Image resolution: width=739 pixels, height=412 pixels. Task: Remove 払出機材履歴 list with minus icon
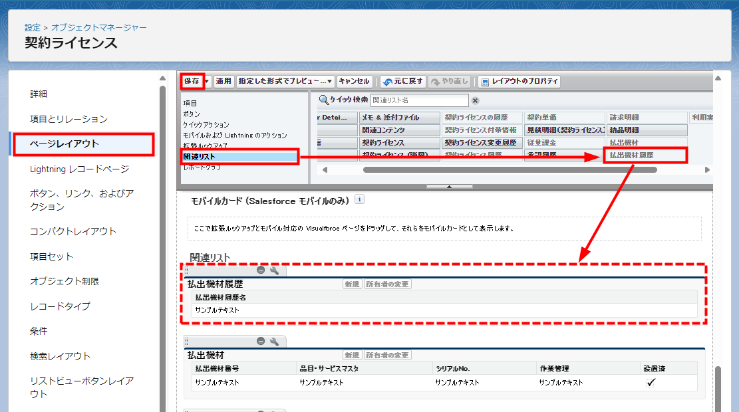click(261, 270)
